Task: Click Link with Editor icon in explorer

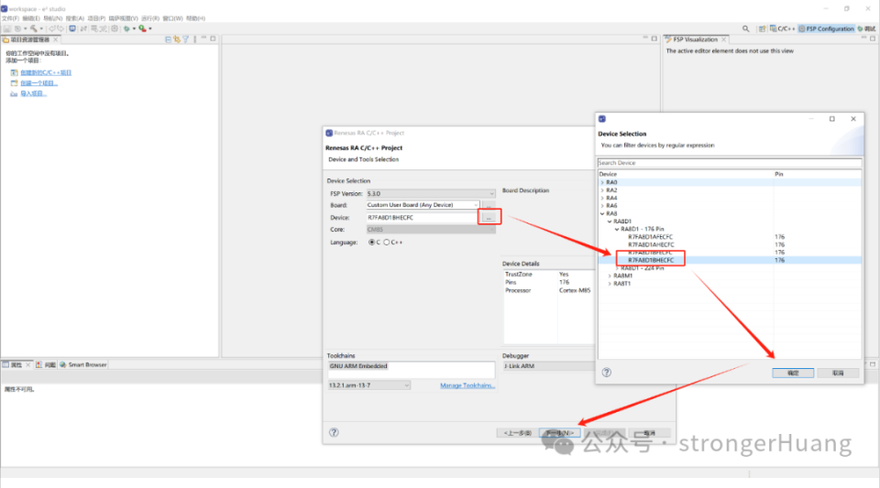Action: (177, 39)
